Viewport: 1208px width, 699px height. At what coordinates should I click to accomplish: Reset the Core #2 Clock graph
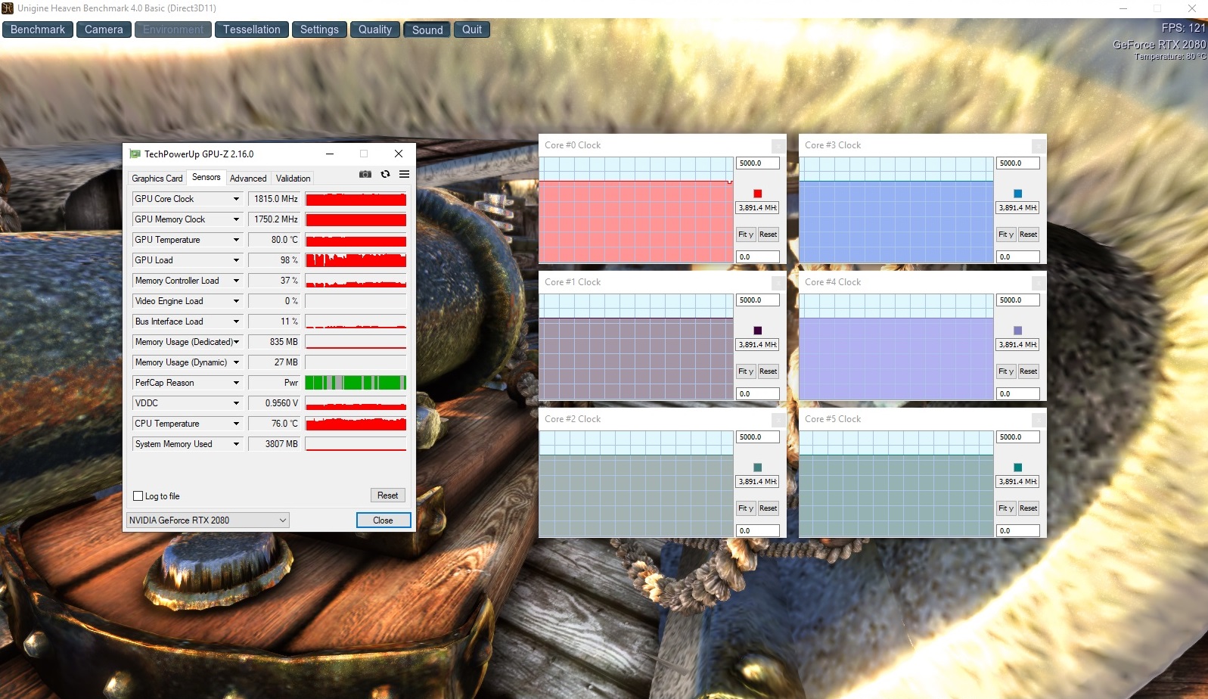point(768,508)
